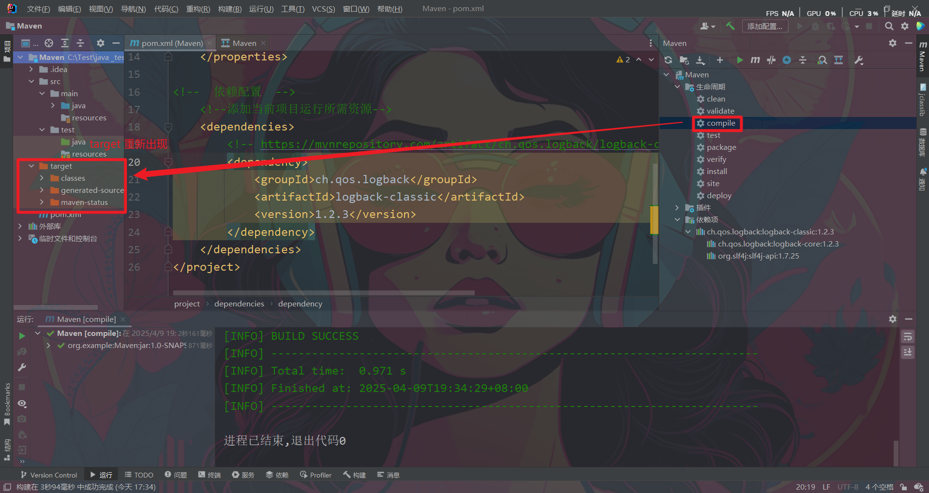Expand the classes folder
Viewport: 929px width, 493px height.
click(x=42, y=178)
